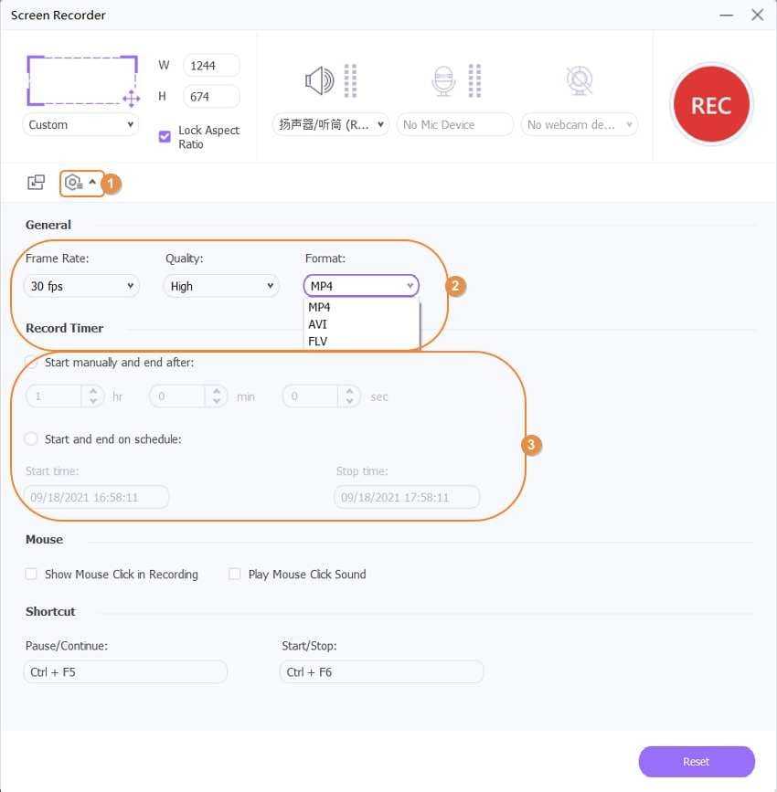Click the microphone icon
The height and width of the screenshot is (792, 777).
coord(443,81)
